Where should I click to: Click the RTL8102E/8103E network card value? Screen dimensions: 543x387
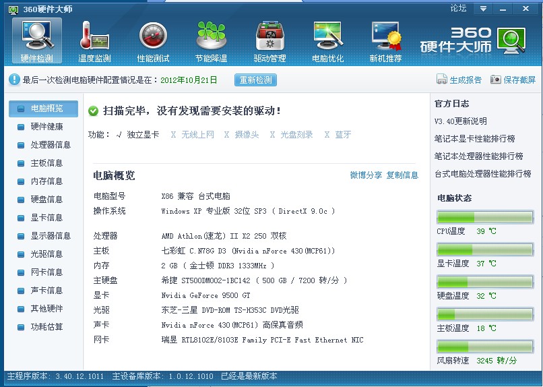(x=262, y=340)
